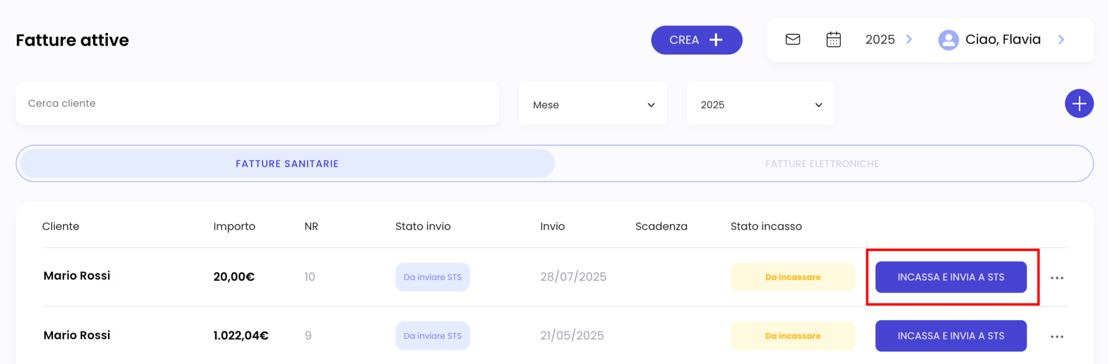Click the round blue plus button
The image size is (1108, 364).
coord(1079,103)
